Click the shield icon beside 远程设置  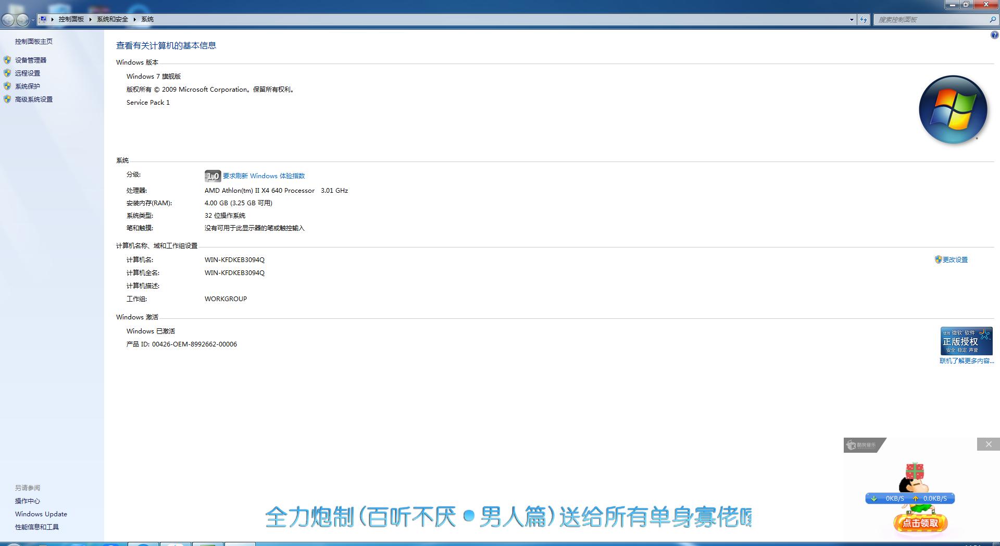[x=7, y=73]
